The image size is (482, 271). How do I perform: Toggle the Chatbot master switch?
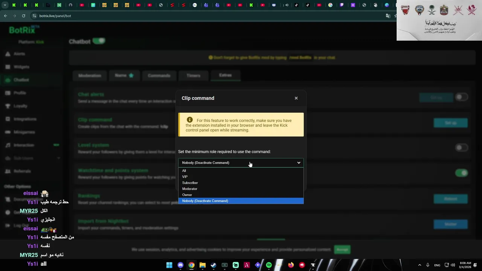click(99, 41)
